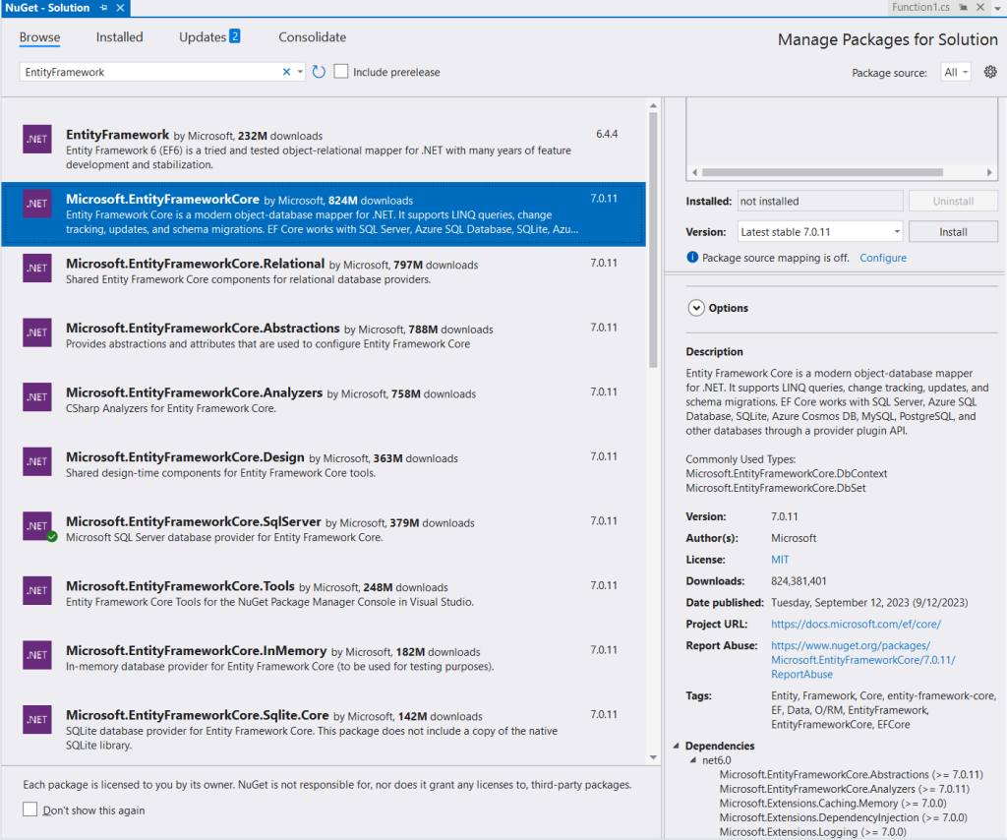Image resolution: width=1007 pixels, height=840 pixels.
Task: Click the EntityFrameworkCore.Relational package icon
Action: click(37, 268)
